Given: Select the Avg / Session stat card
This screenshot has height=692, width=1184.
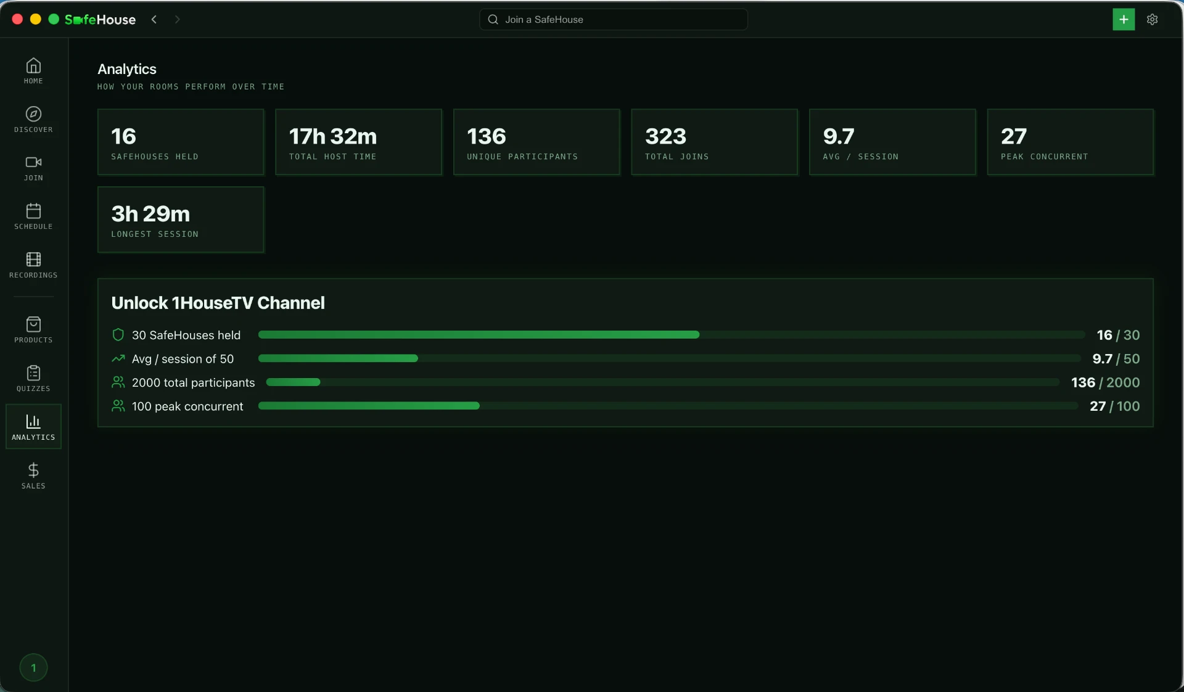Looking at the screenshot, I should coord(892,142).
